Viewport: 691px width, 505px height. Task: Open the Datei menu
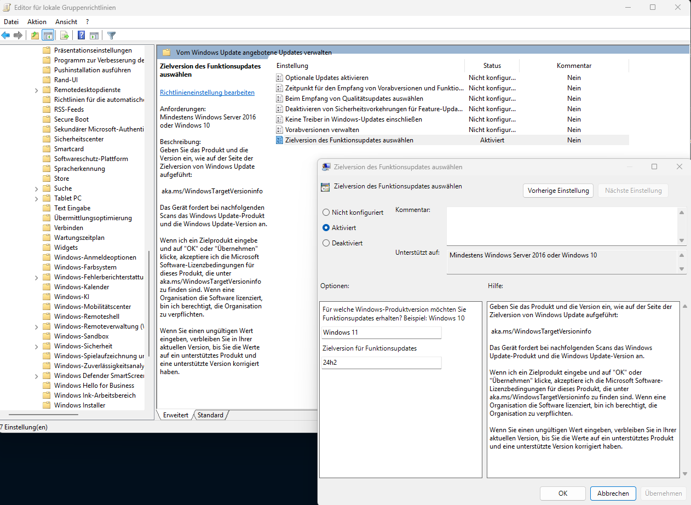11,22
